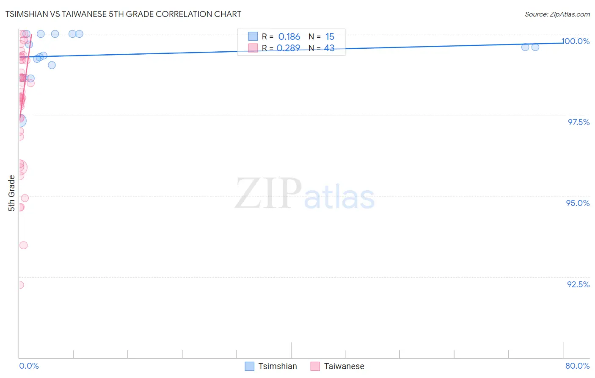595x378 pixels.
Task: Click the blue R = 0.186 swatch
Action: [253, 36]
